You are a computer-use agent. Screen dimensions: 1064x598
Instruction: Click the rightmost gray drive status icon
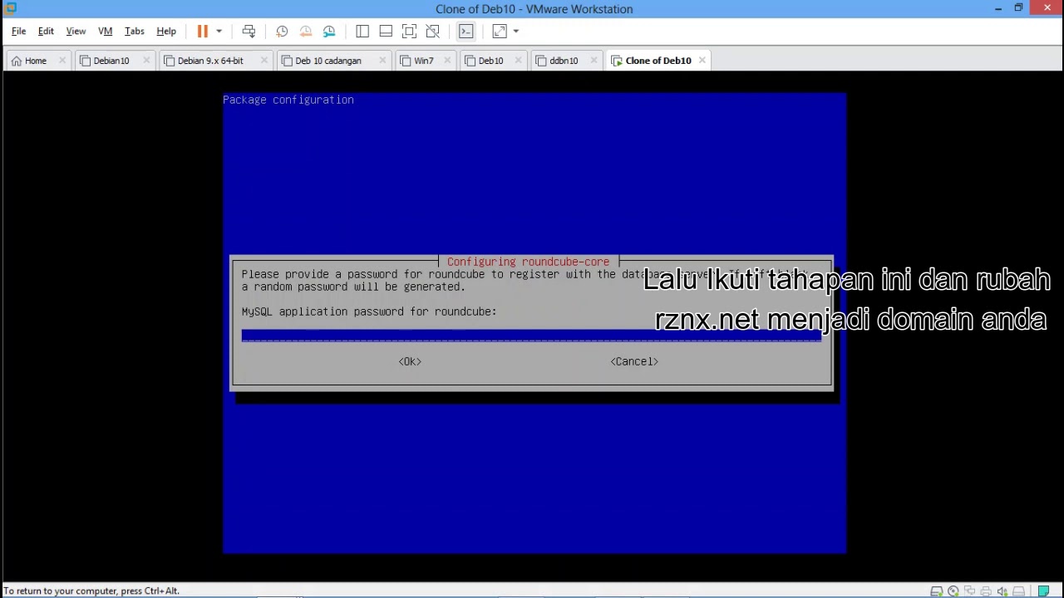tap(1018, 591)
